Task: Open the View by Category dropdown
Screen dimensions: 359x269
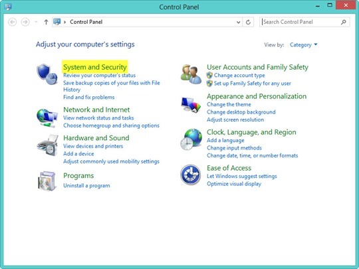Action: pos(303,45)
